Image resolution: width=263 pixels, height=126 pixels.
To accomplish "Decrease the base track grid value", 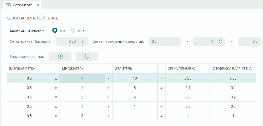I will tap(83, 43).
